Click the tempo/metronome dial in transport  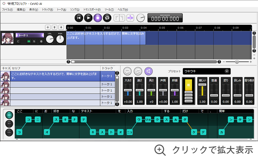(141, 18)
